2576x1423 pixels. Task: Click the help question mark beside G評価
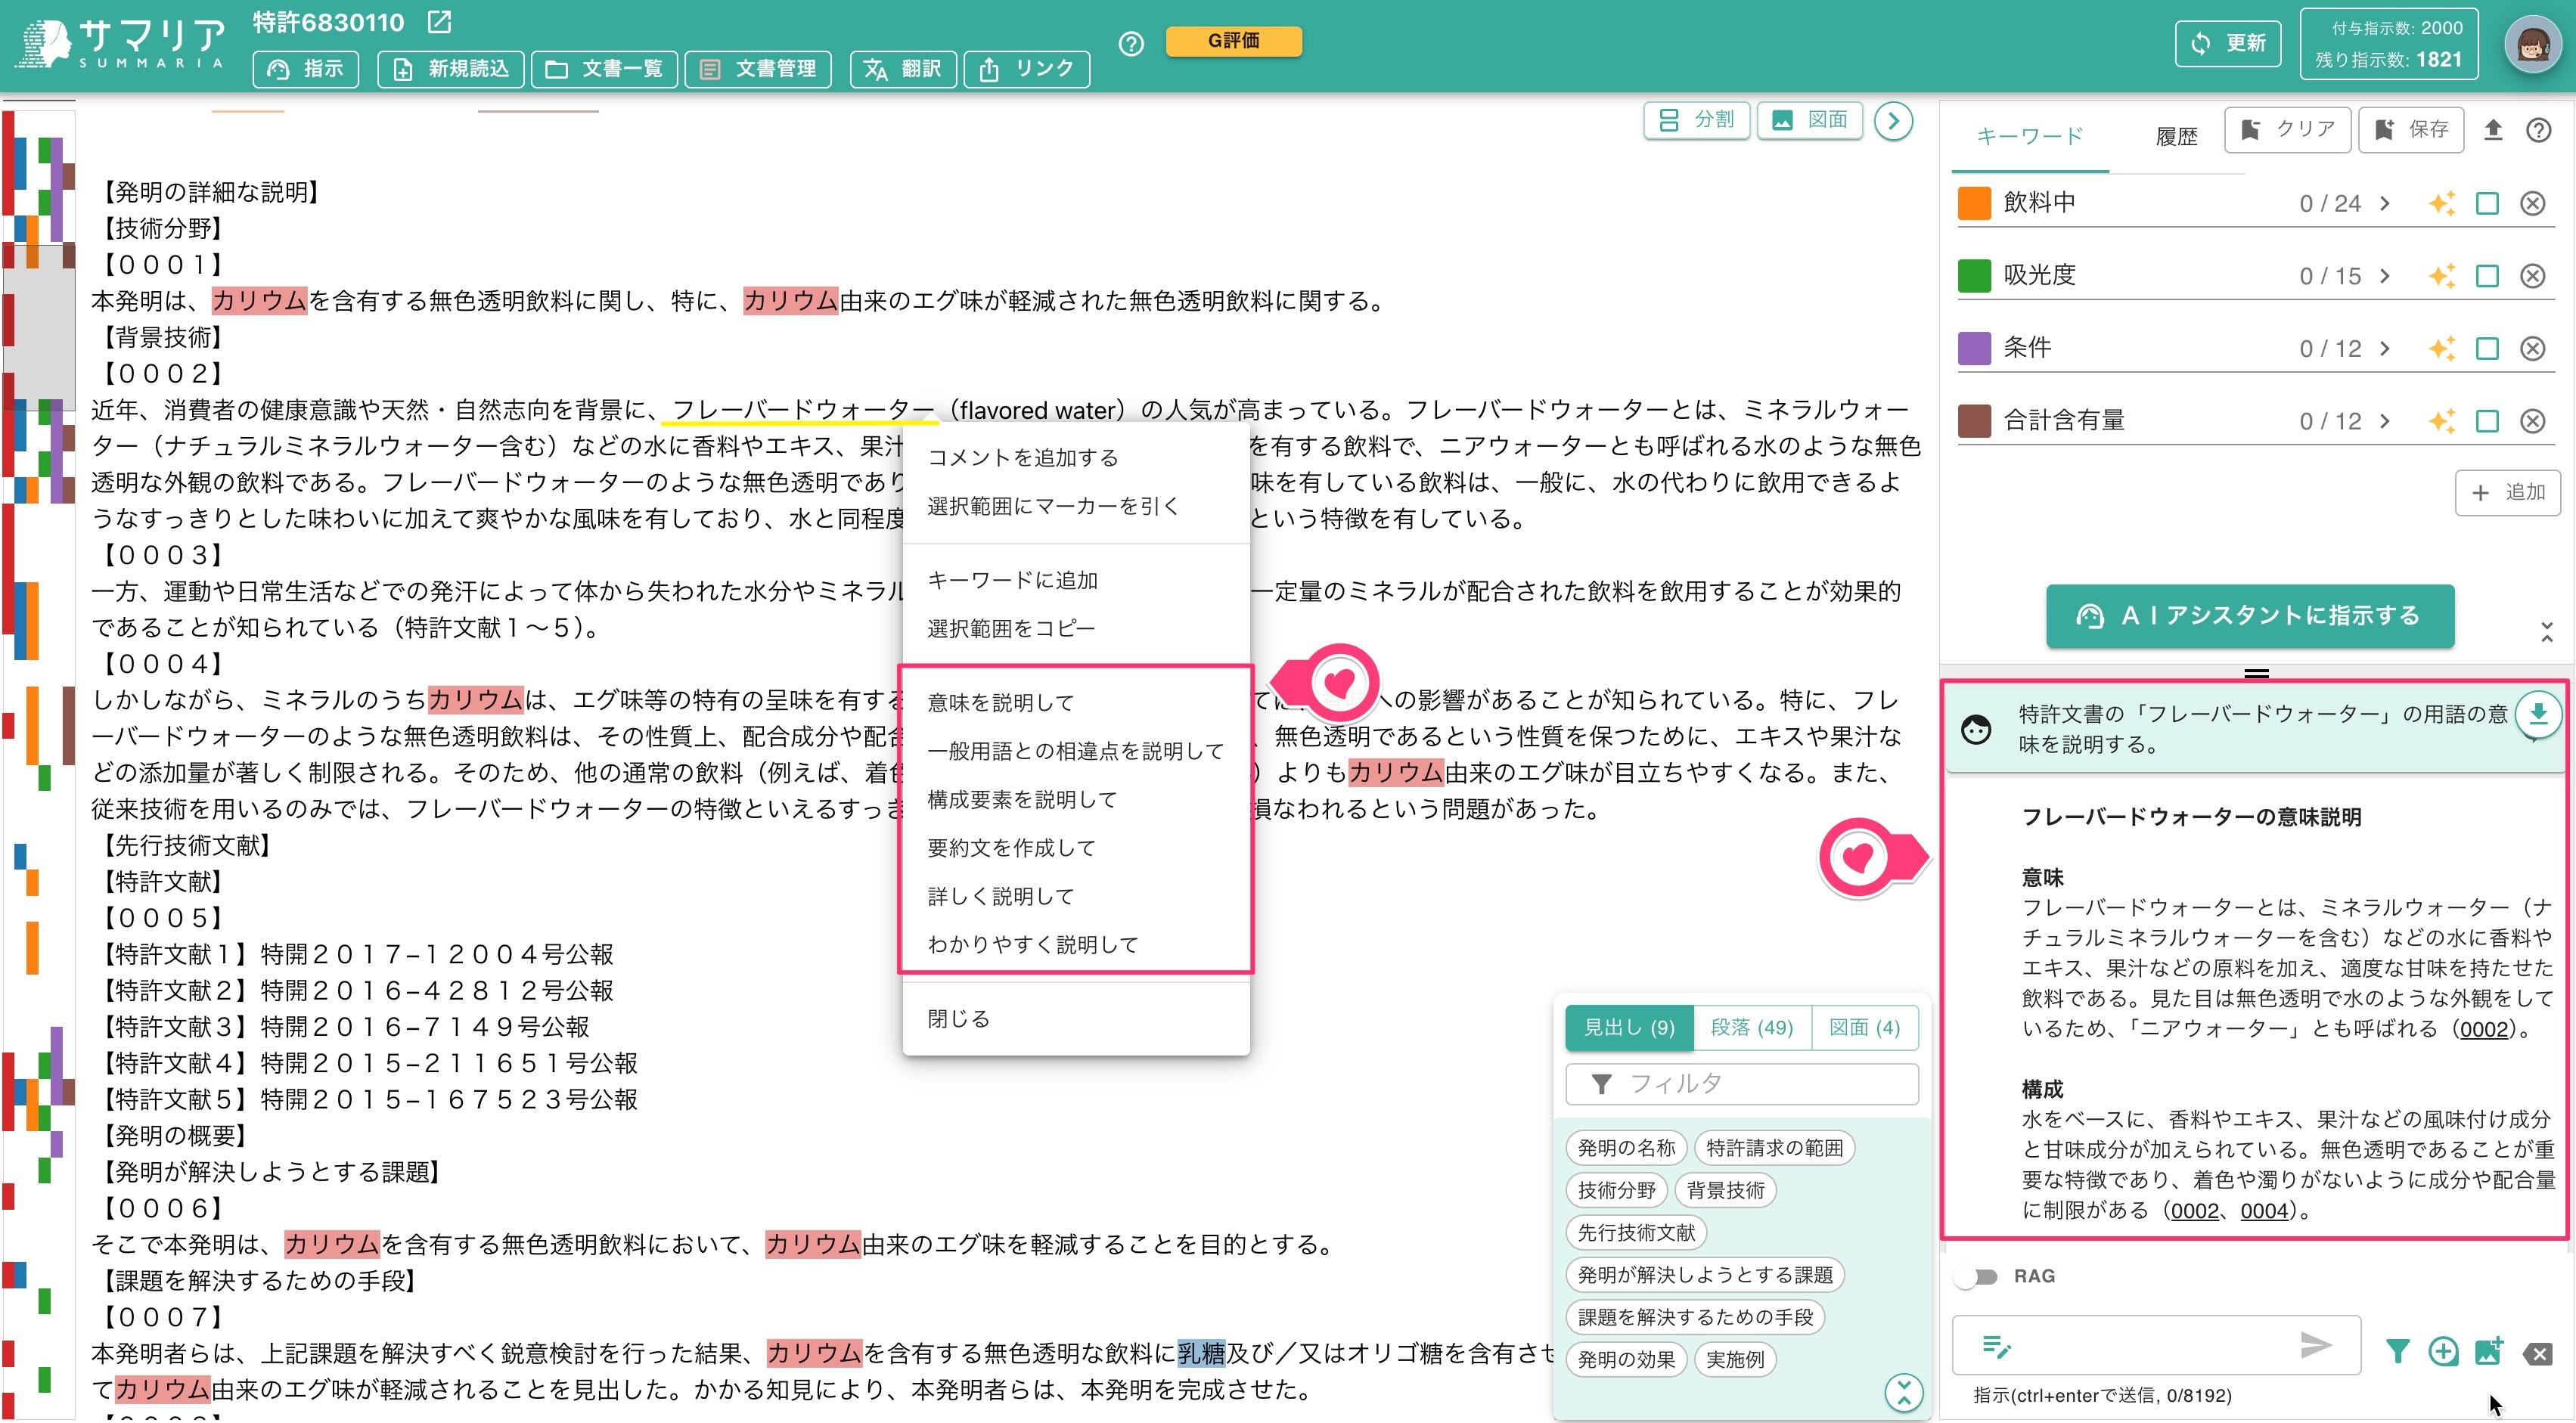pos(1131,44)
